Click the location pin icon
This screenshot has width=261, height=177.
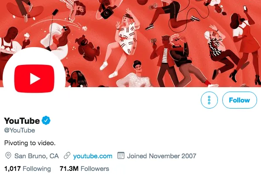[8, 156]
